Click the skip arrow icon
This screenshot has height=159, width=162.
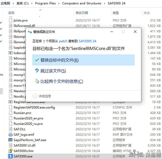coord(37,71)
